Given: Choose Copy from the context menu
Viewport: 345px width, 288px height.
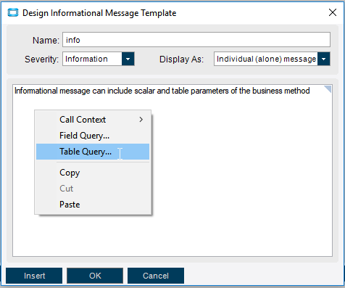Looking at the screenshot, I should point(93,173).
